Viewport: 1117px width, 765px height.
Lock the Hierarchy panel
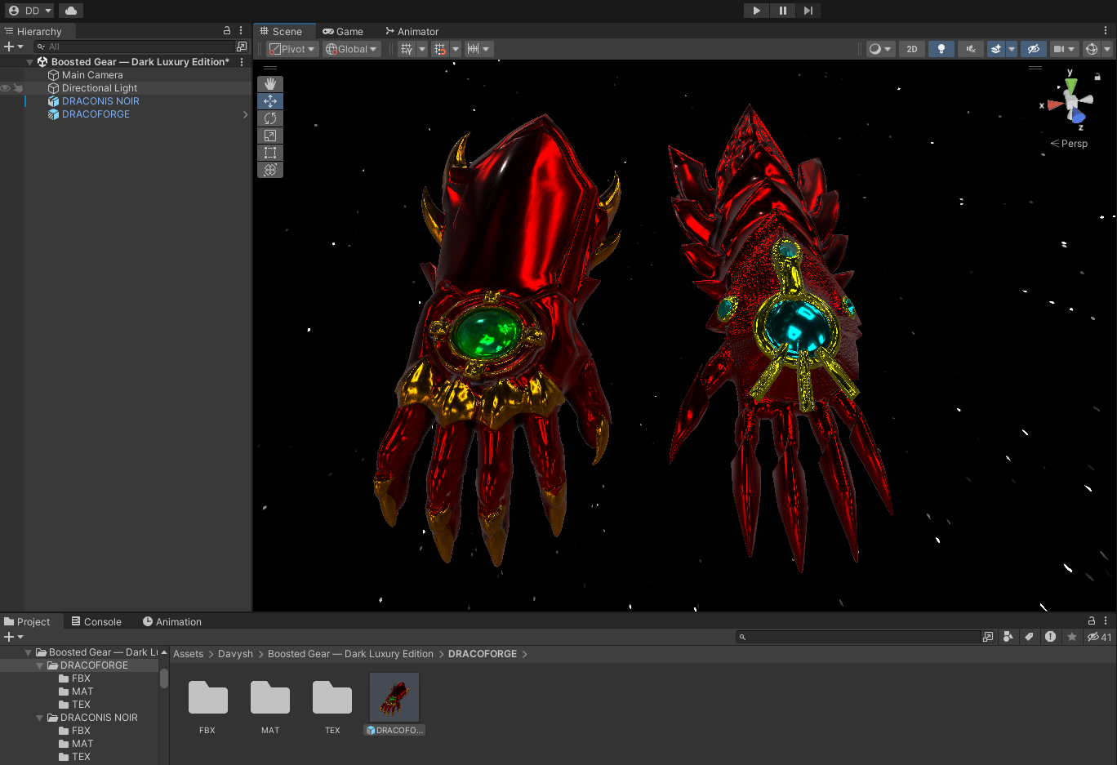(x=227, y=30)
